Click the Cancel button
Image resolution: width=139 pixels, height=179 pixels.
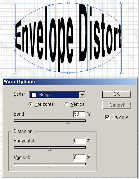coord(117,105)
